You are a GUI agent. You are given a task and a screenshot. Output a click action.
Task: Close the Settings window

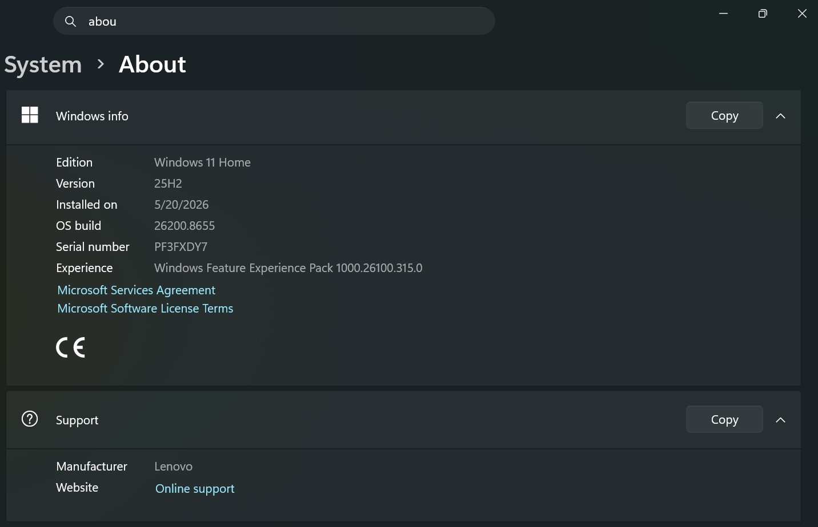(802, 13)
